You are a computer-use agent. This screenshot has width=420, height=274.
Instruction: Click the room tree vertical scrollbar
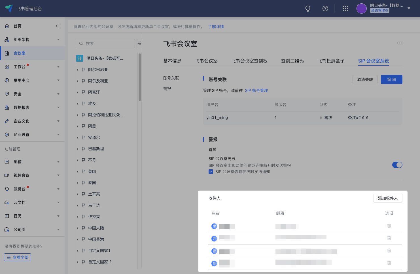pos(140,77)
